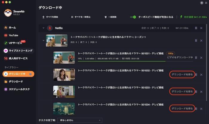Collapse the Netflix group arrow

[43, 28]
